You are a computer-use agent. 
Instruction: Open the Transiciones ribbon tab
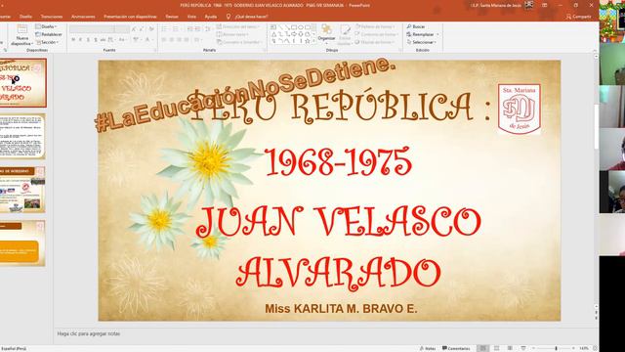52,17
